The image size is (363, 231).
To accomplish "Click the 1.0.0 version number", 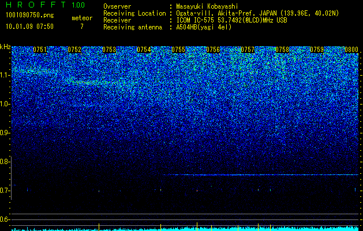I will tap(78, 5).
